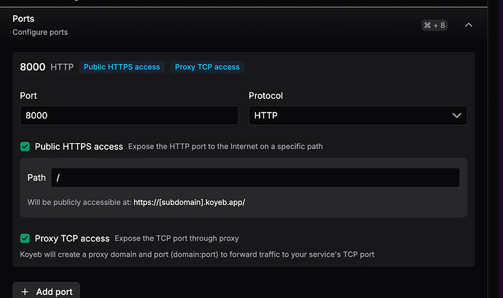Click the 8000 port heading

(x=32, y=67)
